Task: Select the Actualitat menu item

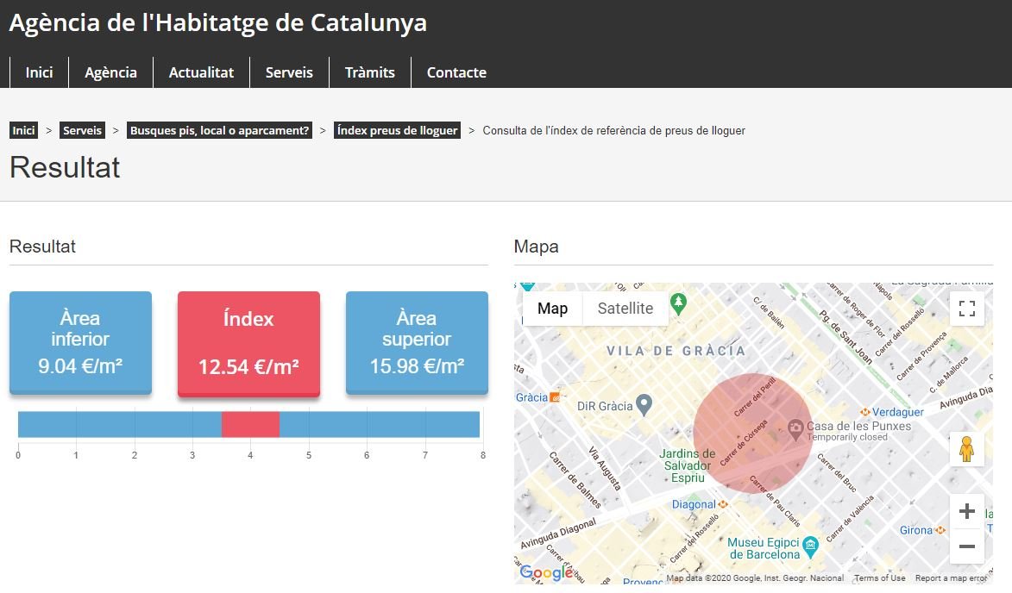Action: coord(201,72)
